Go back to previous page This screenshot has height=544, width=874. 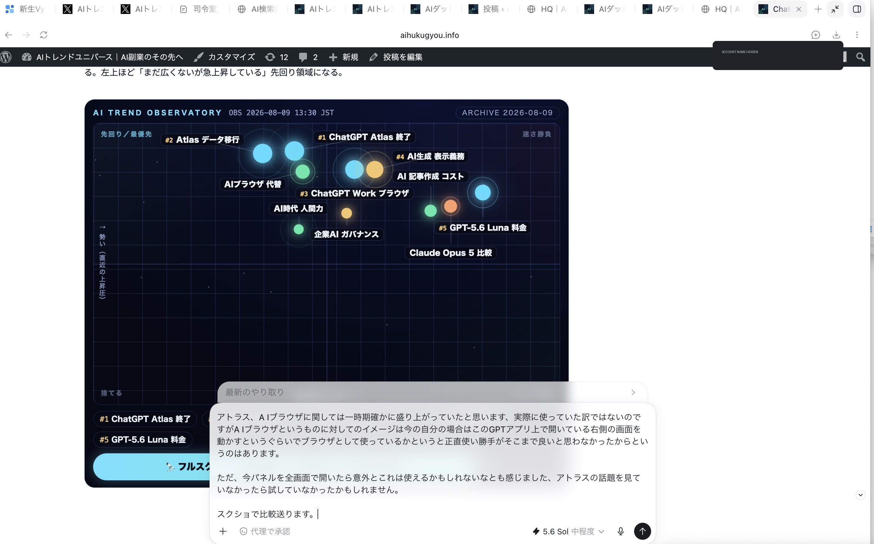8,35
